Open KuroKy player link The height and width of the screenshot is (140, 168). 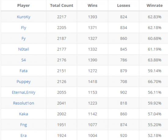click(x=24, y=17)
